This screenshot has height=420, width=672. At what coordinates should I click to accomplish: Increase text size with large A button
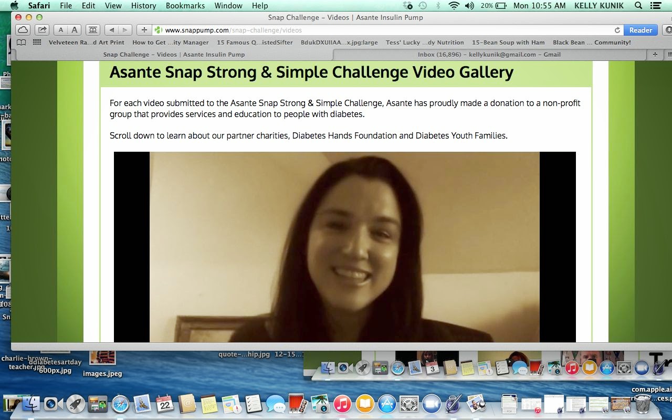click(75, 30)
